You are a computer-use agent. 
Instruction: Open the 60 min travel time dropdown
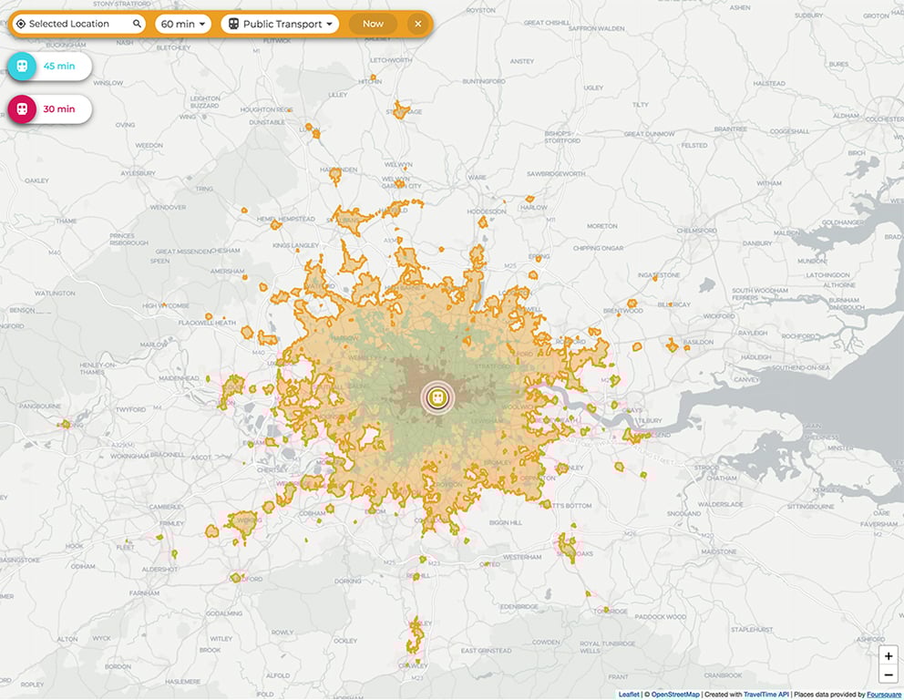pyautogui.click(x=183, y=24)
